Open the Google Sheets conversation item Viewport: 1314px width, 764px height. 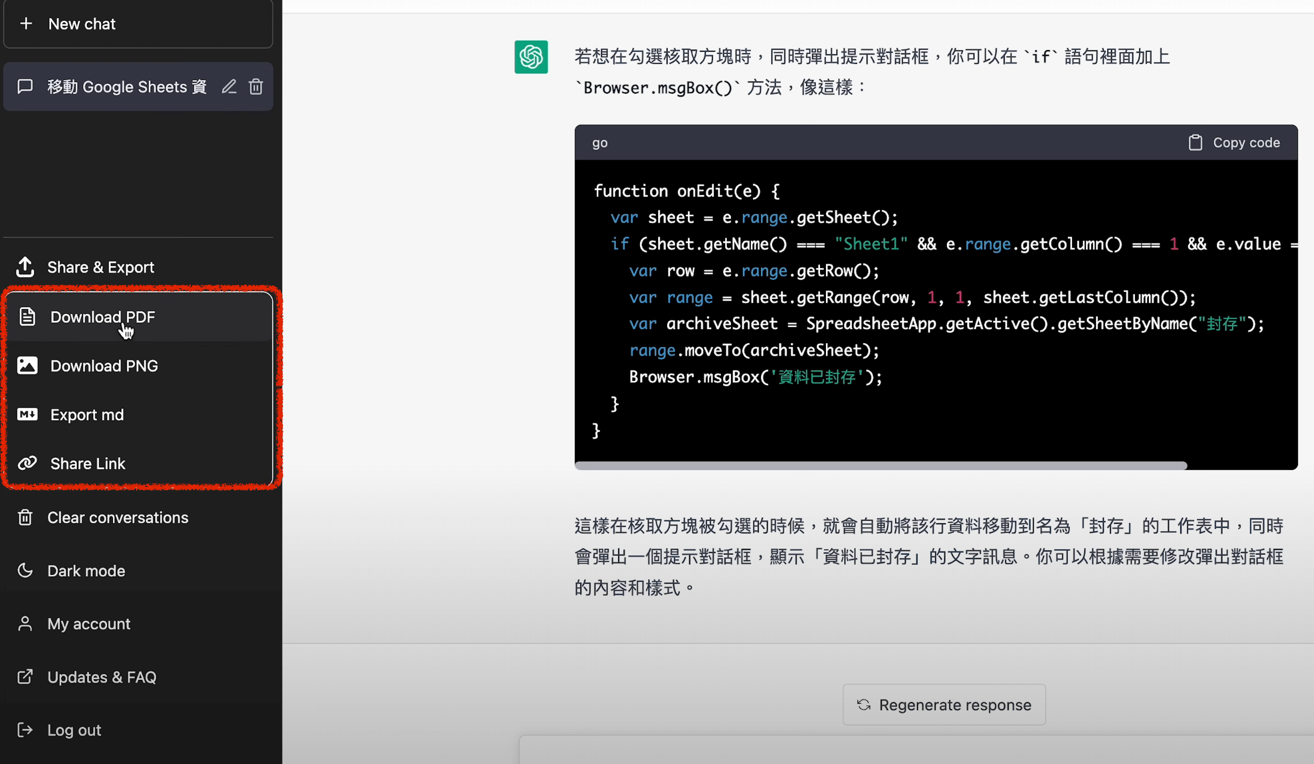tap(126, 87)
